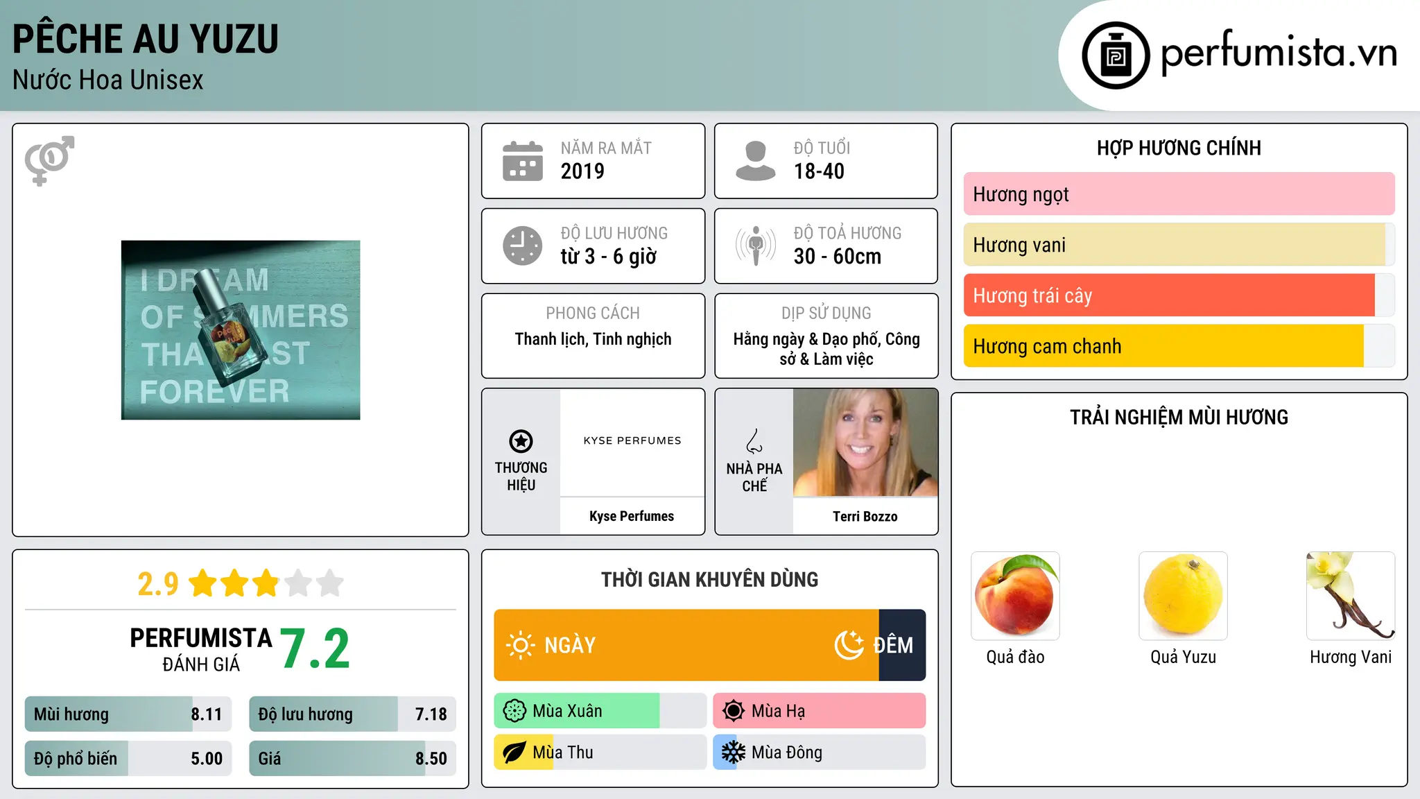The width and height of the screenshot is (1420, 799).
Task: Click the fifth grey rating star
Action: pyautogui.click(x=330, y=583)
